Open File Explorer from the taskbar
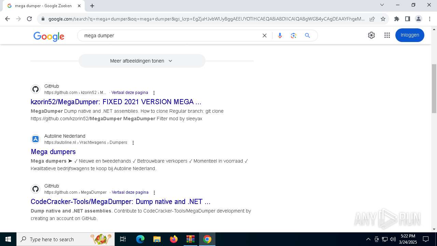This screenshot has width=437, height=246. click(157, 239)
